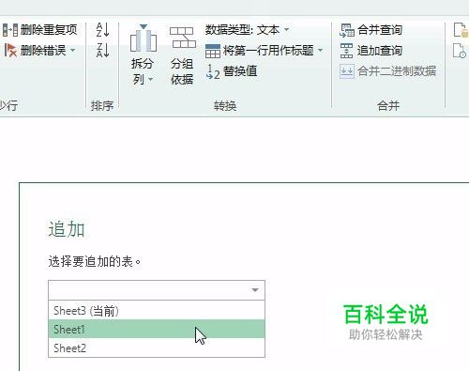Sort descending with the Z-A icon
Viewport: 469px width, 371px height.
pyautogui.click(x=103, y=50)
